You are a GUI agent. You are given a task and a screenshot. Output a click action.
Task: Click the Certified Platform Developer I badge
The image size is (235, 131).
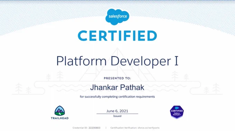tap(177, 112)
